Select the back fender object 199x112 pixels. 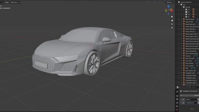point(189,22)
